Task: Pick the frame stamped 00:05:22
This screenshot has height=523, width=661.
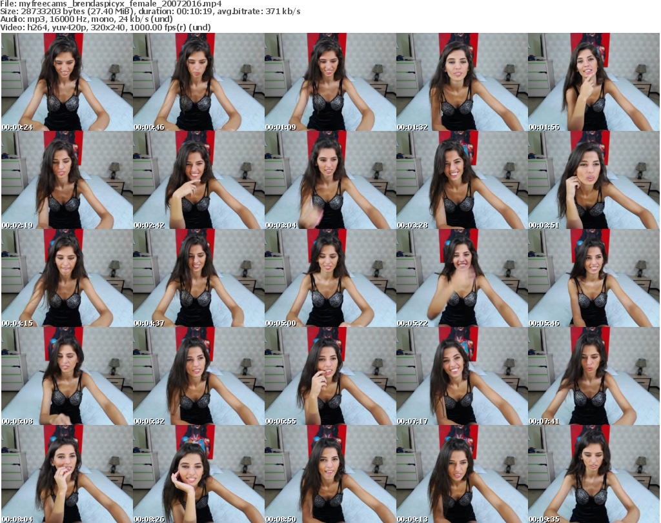Action: click(462, 278)
